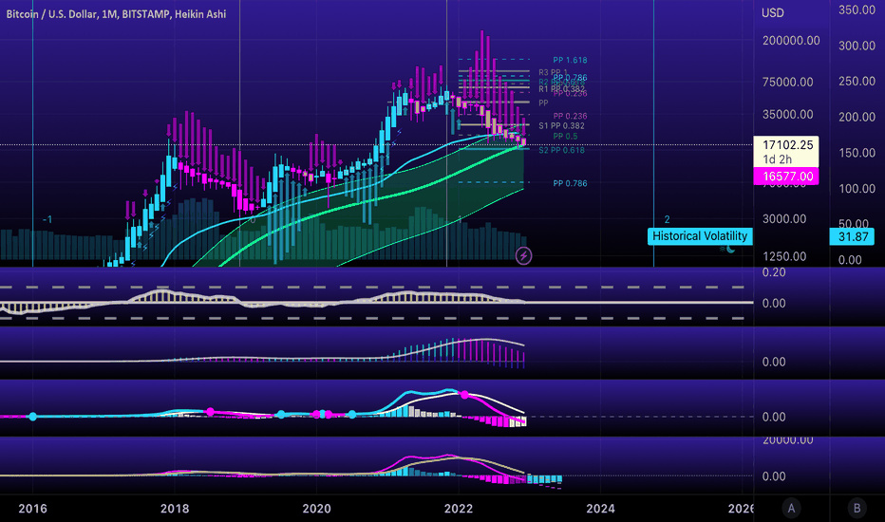Click the 2020 year label on time axis

[316, 509]
